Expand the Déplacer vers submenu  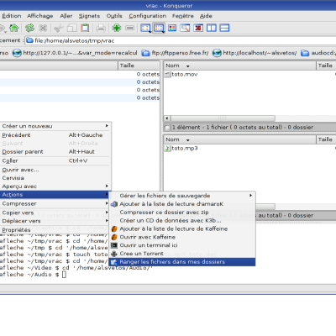[55, 221]
